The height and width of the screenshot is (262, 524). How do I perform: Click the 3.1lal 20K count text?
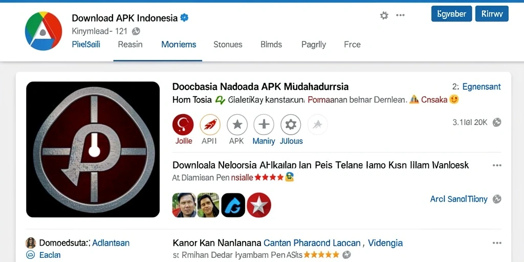470,122
